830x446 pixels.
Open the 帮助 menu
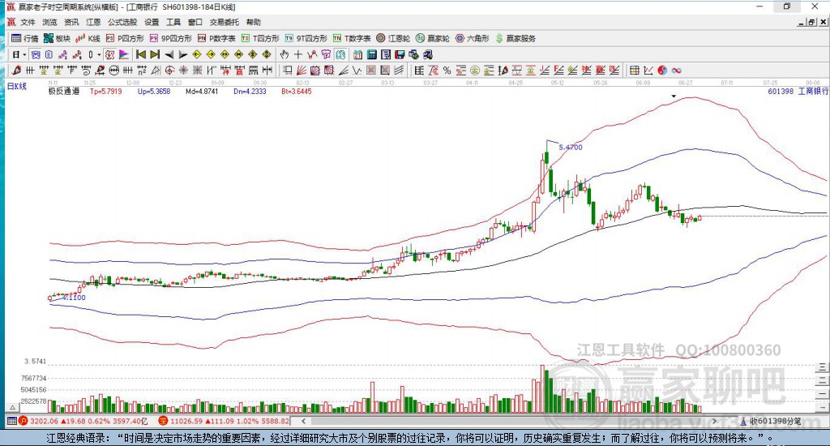point(254,22)
